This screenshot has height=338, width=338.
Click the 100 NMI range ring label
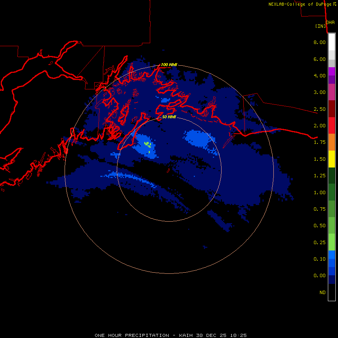169,65
